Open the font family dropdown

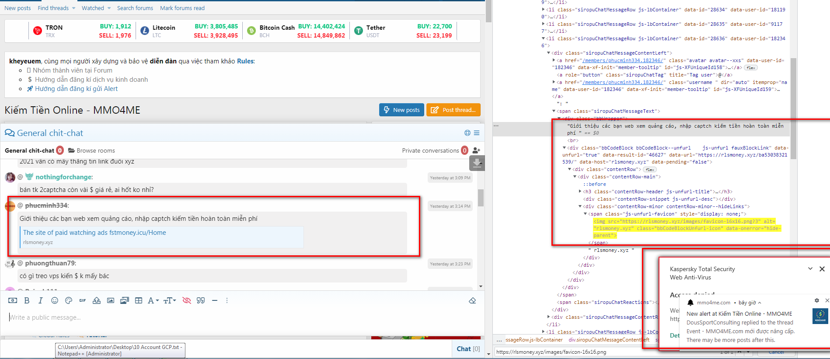[x=153, y=300]
